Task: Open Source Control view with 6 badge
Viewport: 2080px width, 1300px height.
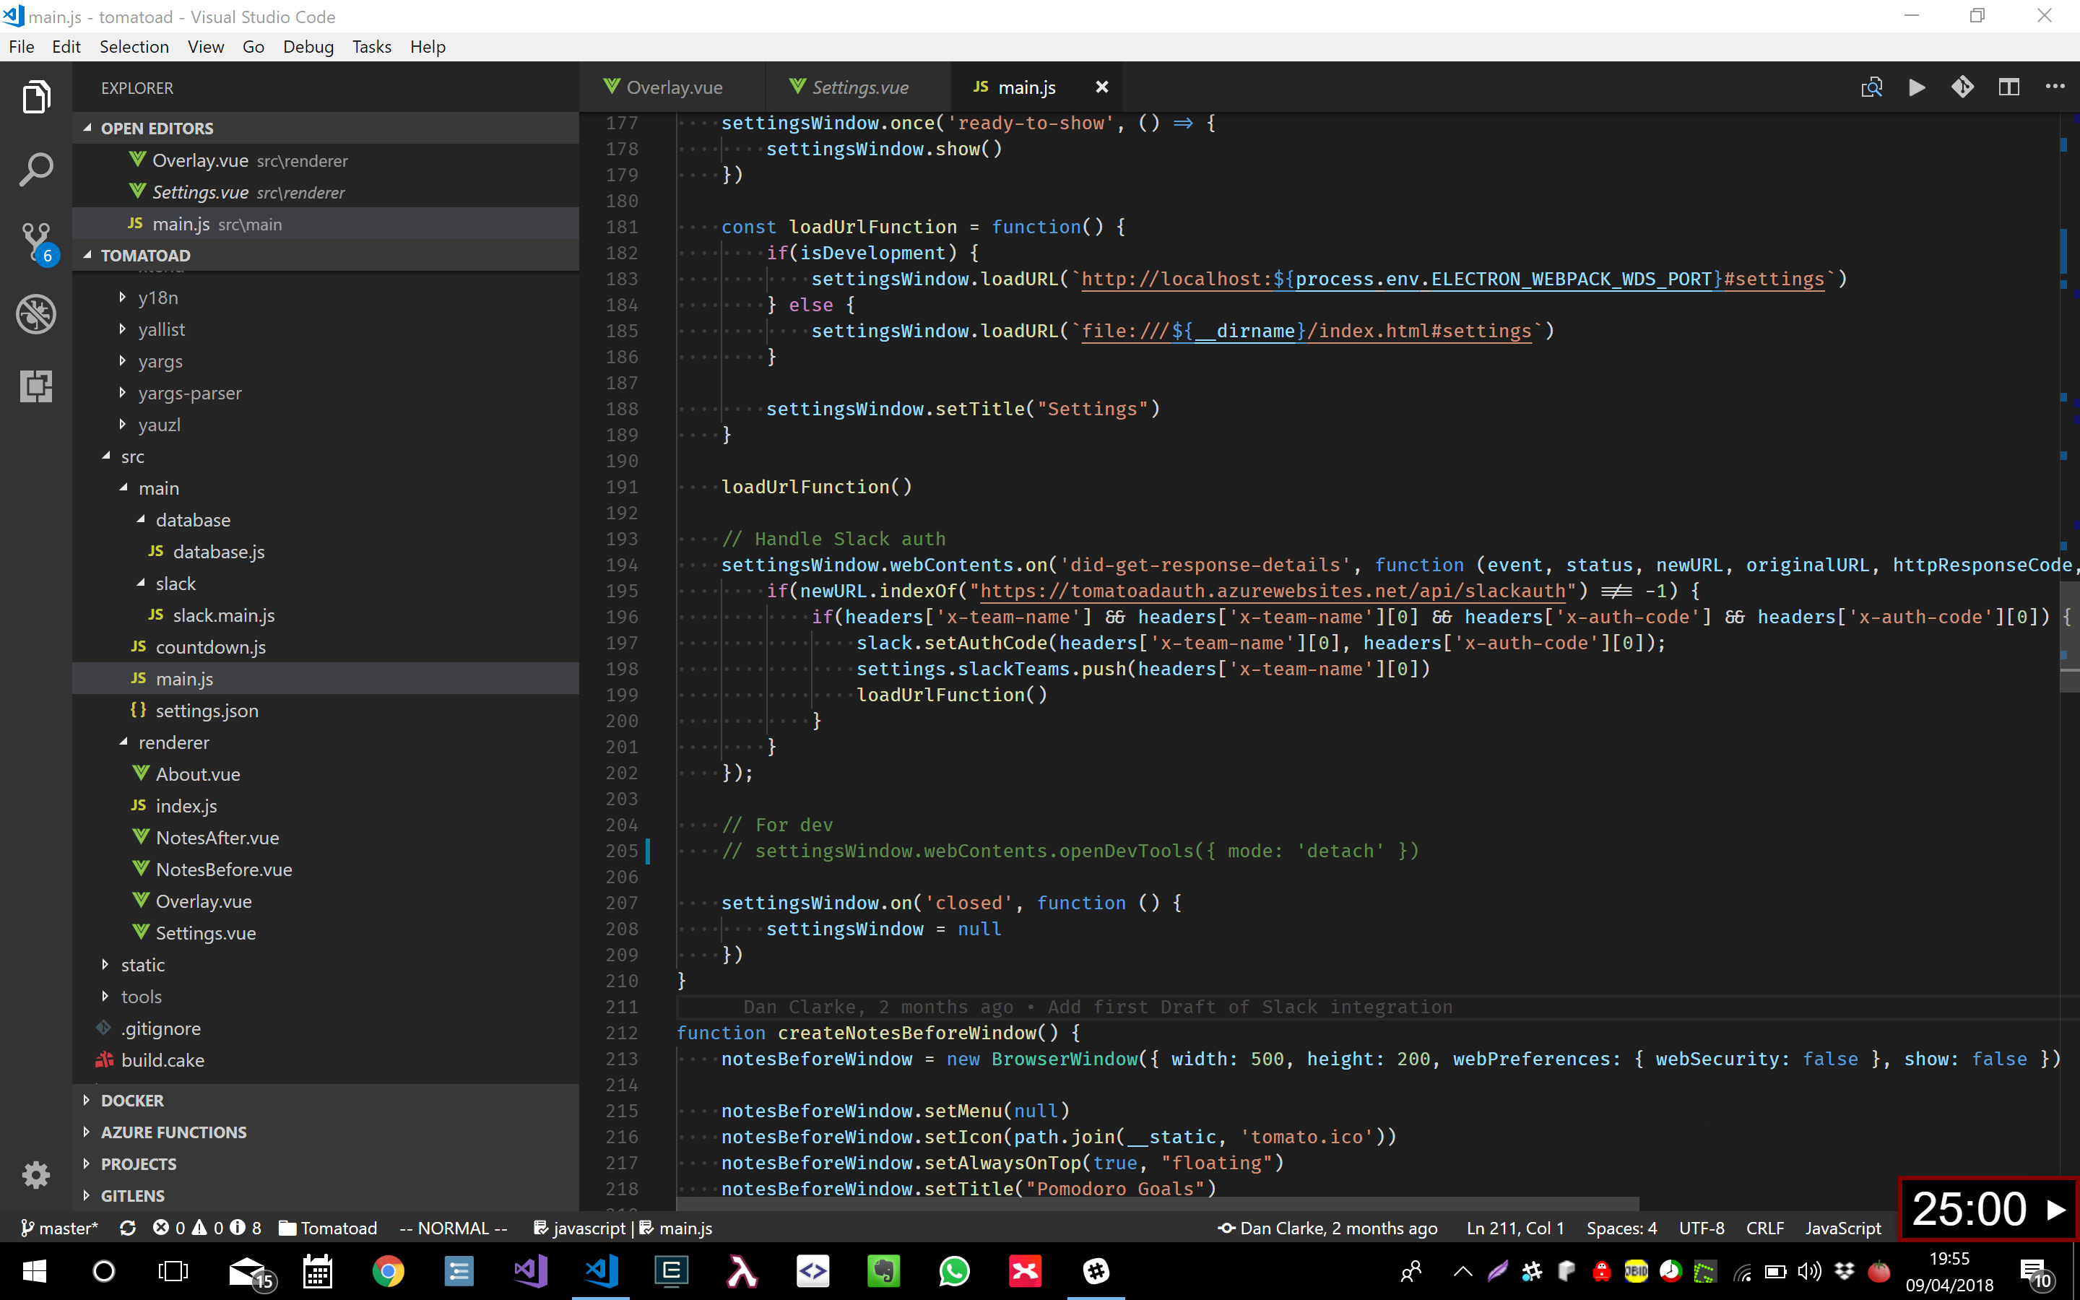Action: [36, 242]
